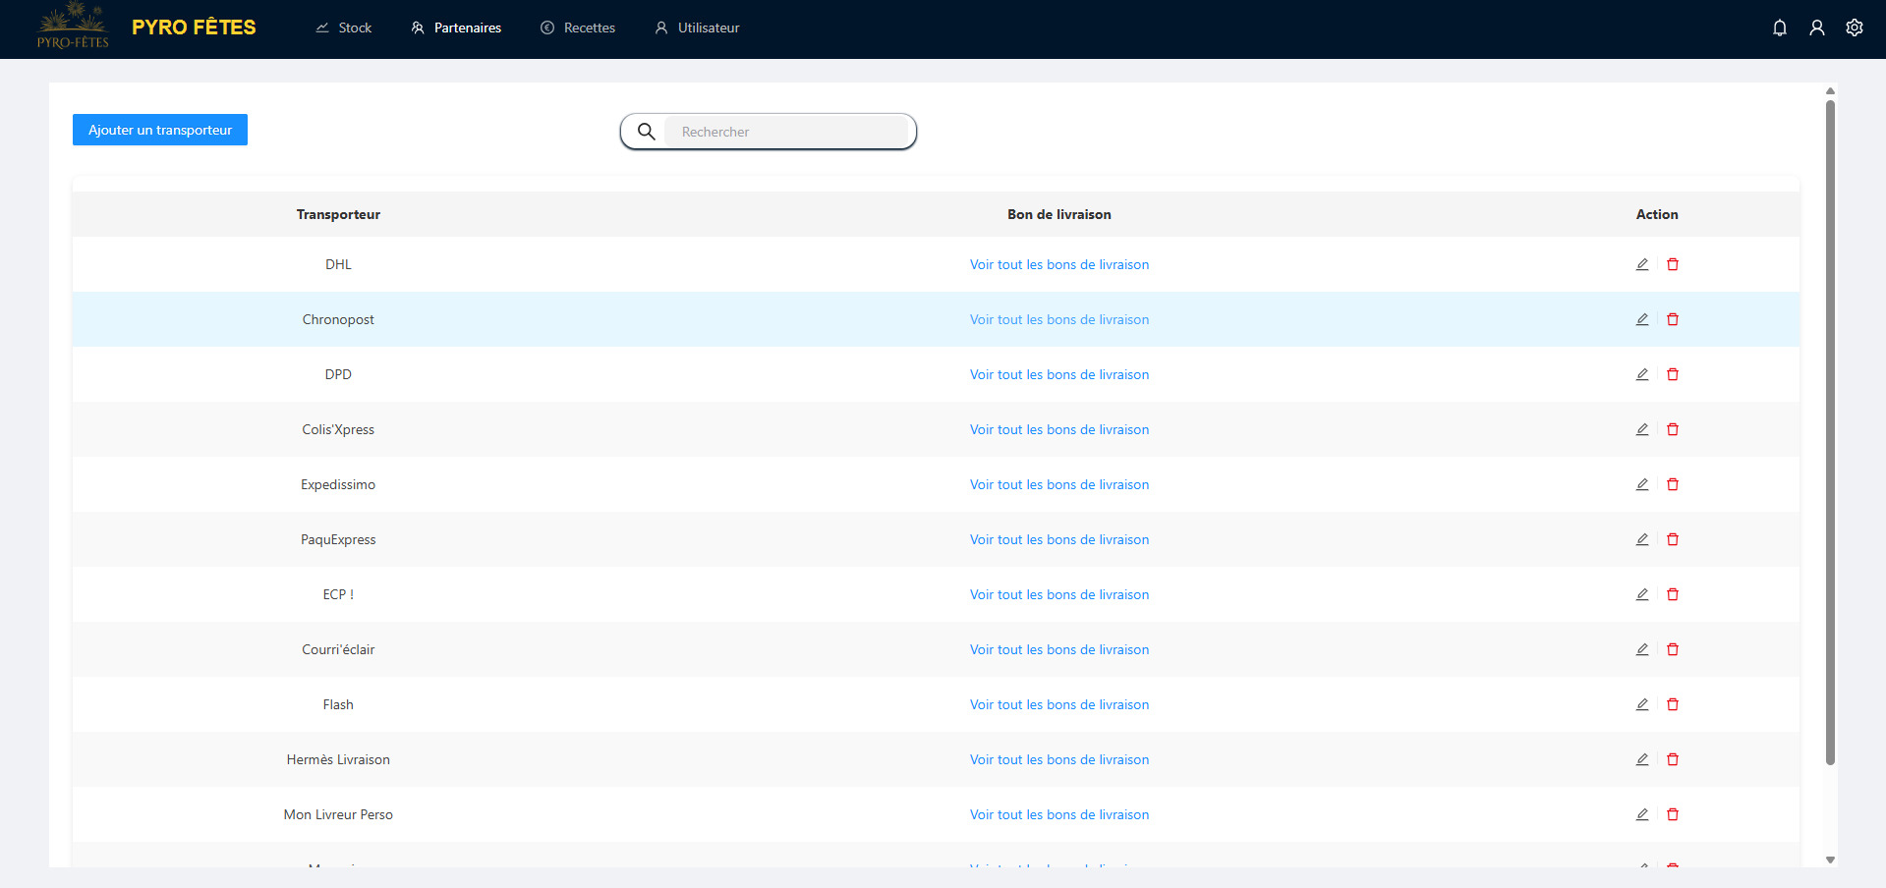This screenshot has height=888, width=1886.
Task: View delivery notes link for Expedissimo
Action: [x=1058, y=484]
